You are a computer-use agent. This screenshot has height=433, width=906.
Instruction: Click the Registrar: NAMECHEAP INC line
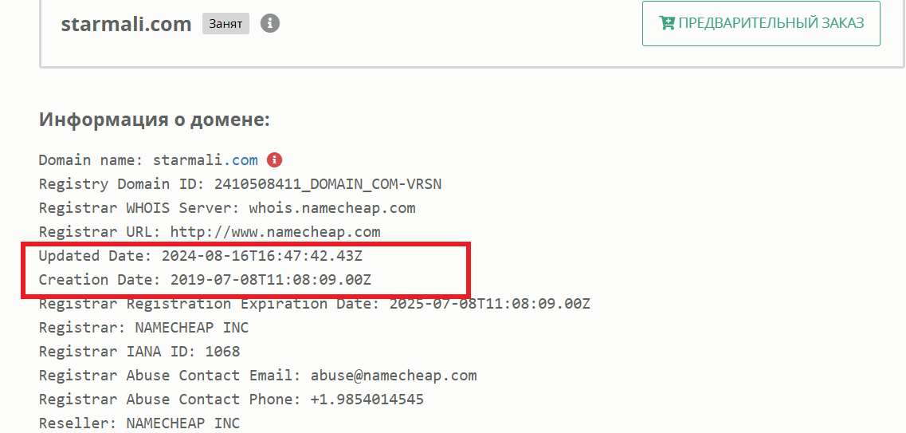point(143,328)
